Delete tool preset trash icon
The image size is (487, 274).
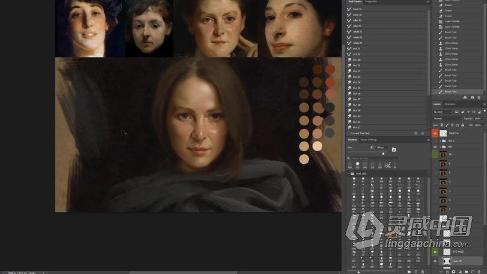click(x=423, y=133)
